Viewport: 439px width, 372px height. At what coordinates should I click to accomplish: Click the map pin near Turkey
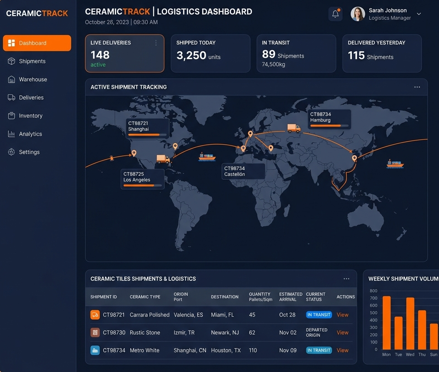point(271,148)
